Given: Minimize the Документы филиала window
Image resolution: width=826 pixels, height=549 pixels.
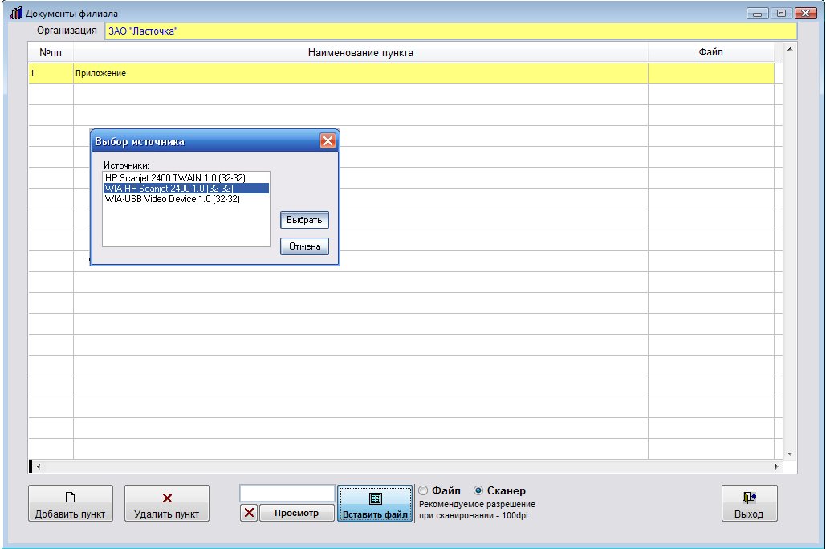Looking at the screenshot, I should [x=757, y=14].
